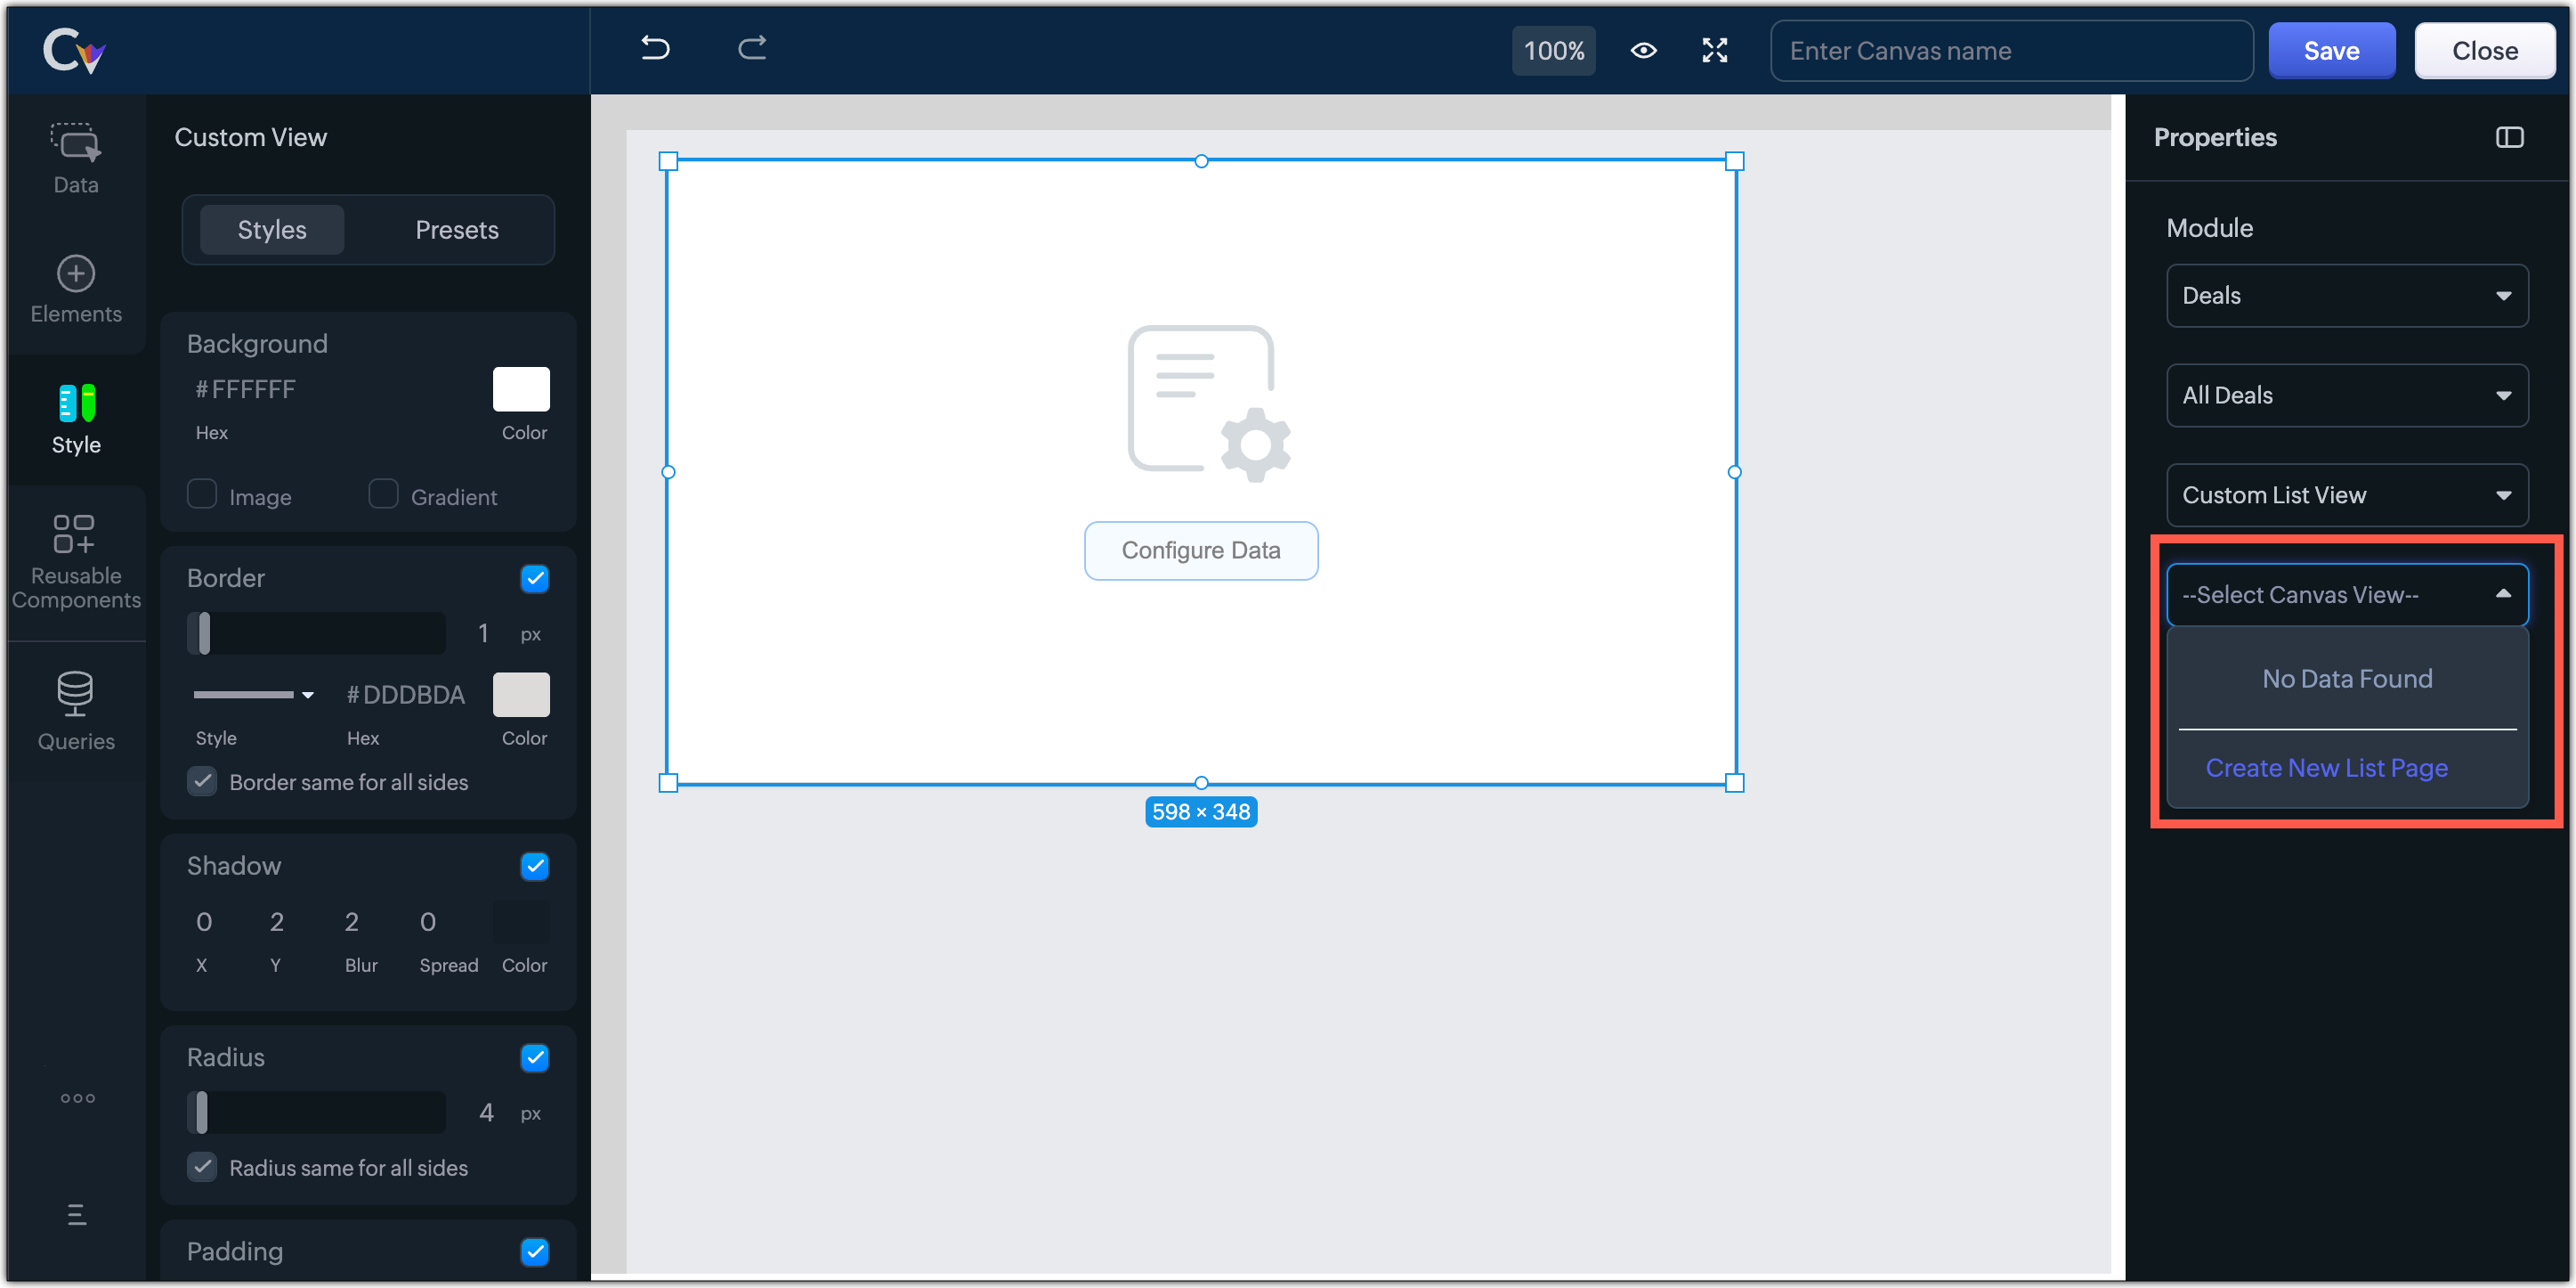Click Create New List Page link
Image resolution: width=2576 pixels, height=1288 pixels.
point(2326,768)
